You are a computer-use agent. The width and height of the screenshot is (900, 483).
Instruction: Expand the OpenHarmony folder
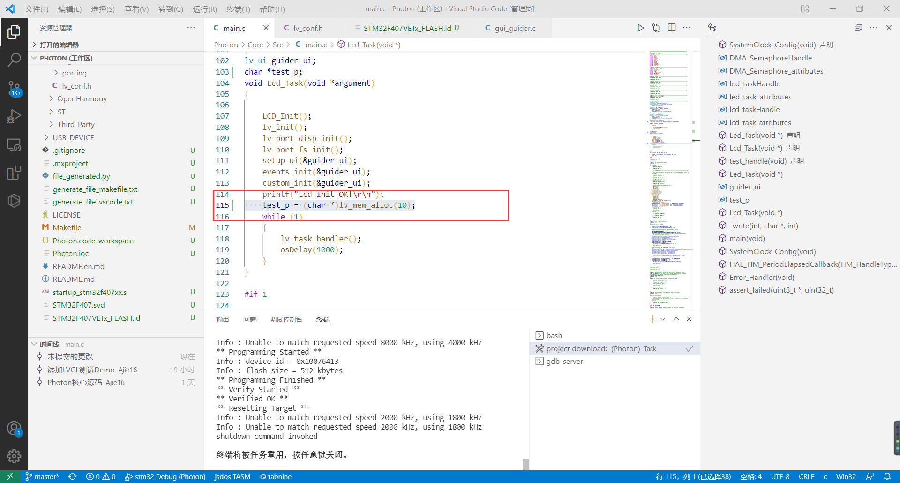[x=82, y=99]
